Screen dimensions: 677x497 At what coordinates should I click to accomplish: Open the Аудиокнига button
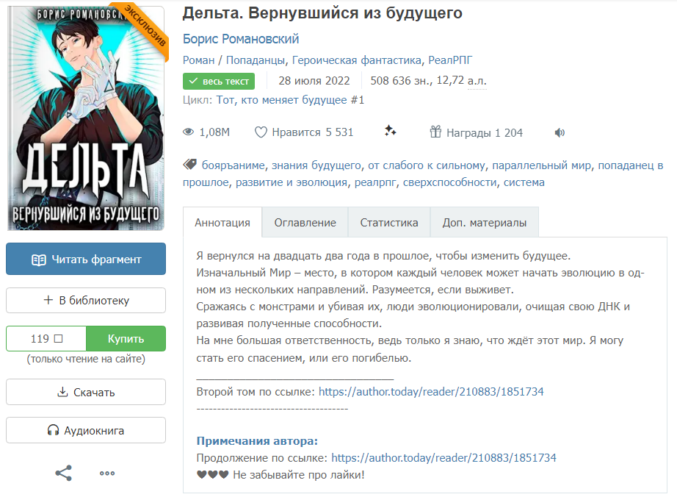coord(86,430)
